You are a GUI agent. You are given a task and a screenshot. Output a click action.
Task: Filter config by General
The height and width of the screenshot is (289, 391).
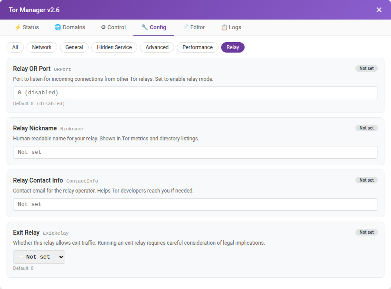point(74,47)
